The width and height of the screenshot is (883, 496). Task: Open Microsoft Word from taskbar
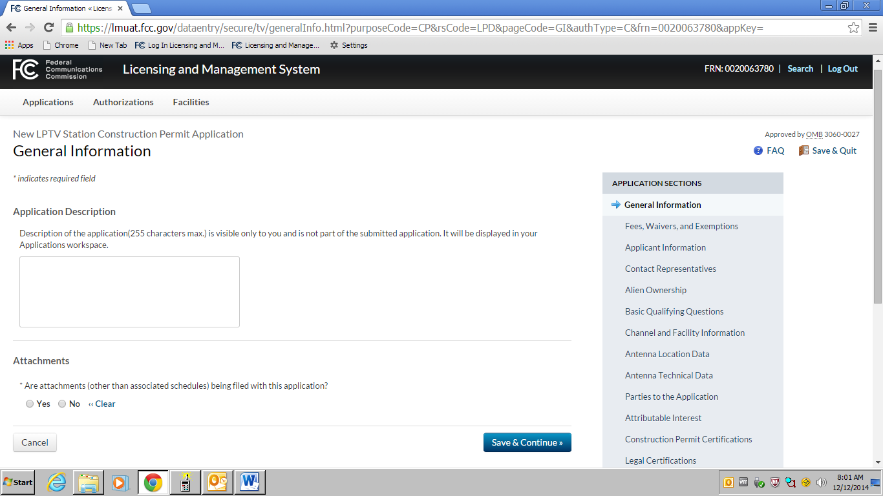(x=250, y=482)
